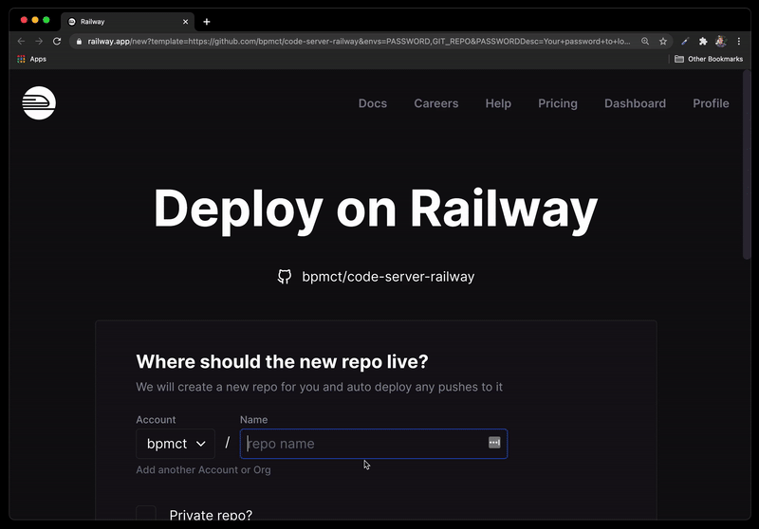Viewport: 759px width, 529px height.
Task: Click the 'Account' field label
Action: pos(156,420)
